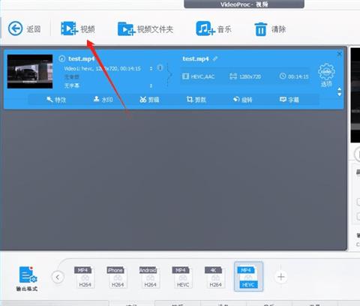The image size is (360, 306).
Task: Click output resolution 1280x720 value
Action: (x=250, y=76)
